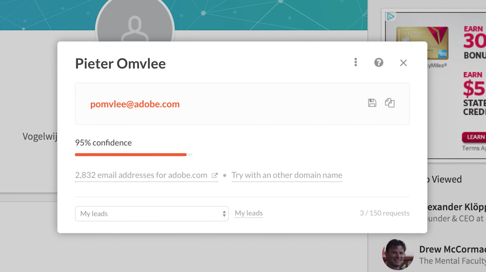
Task: Open the My leads link
Action: click(249, 213)
